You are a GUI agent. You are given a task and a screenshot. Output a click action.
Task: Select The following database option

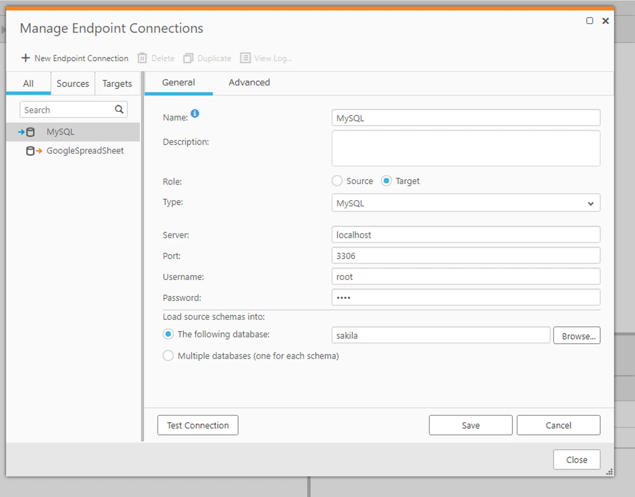[x=168, y=334]
